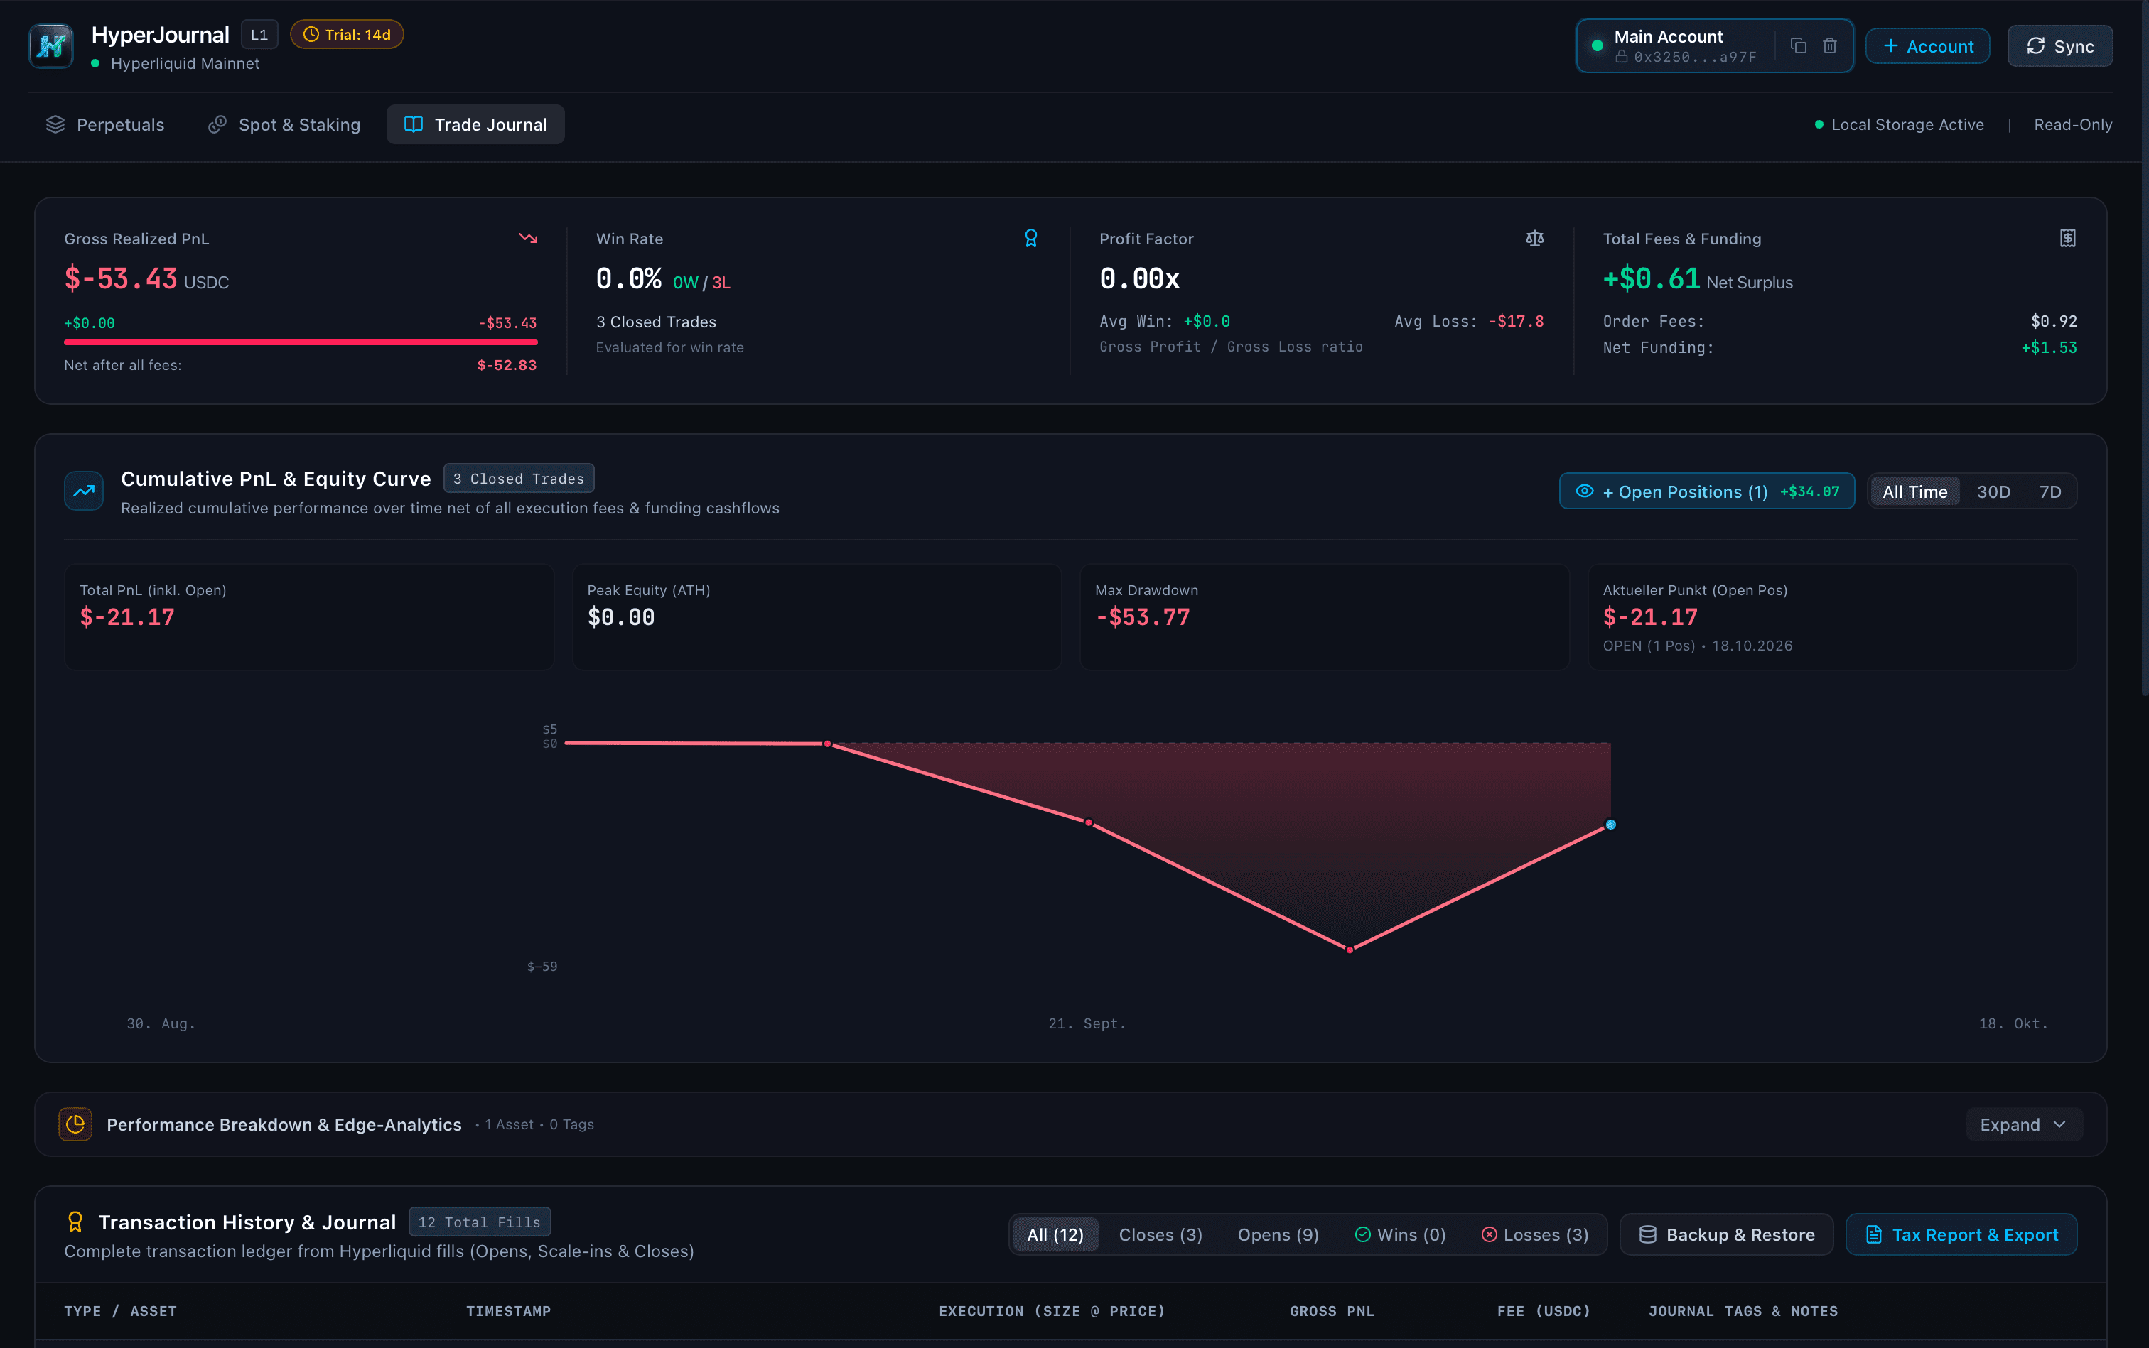The height and width of the screenshot is (1348, 2149).
Task: Click the blue open-position chart marker
Action: 1610,825
